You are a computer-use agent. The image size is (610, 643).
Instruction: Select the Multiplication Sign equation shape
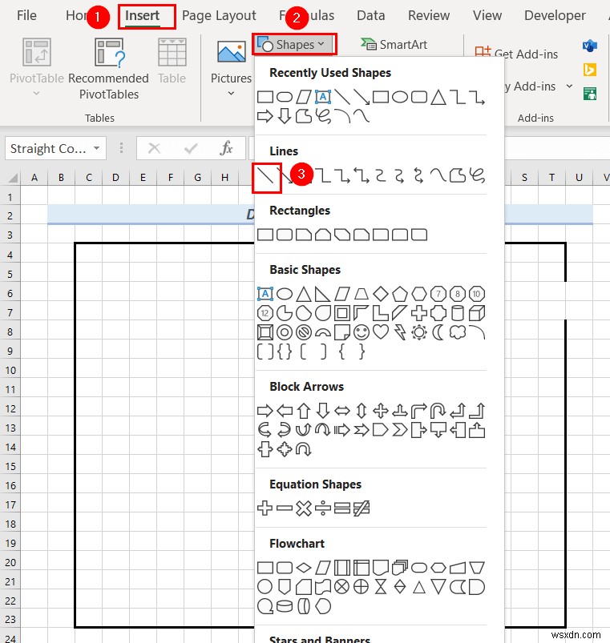pyautogui.click(x=304, y=508)
